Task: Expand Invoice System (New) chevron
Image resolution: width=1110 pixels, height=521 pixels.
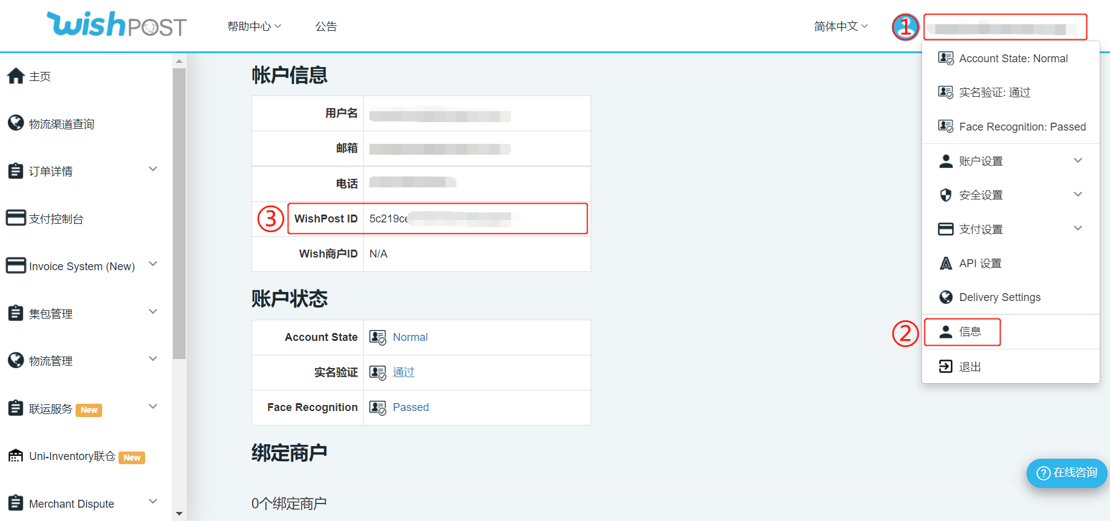Action: tap(153, 264)
